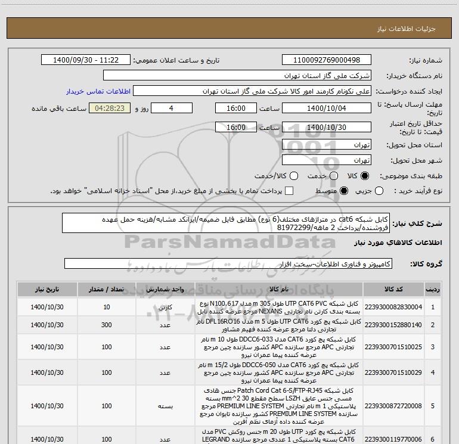Click product code 2239300701510029
This screenshot has height=444, width=459.
pos(393,372)
